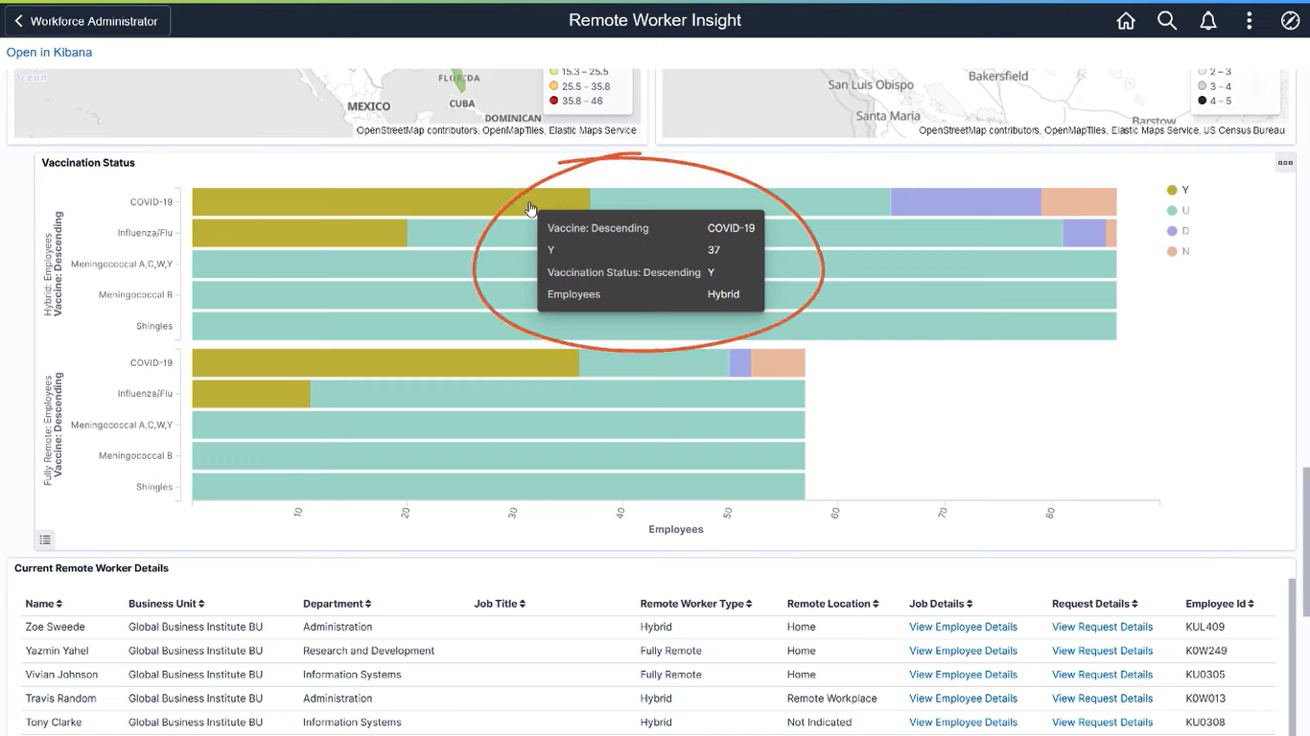Open the Actions menu (three dots) icon
This screenshot has width=1310, height=736.
coord(1249,20)
